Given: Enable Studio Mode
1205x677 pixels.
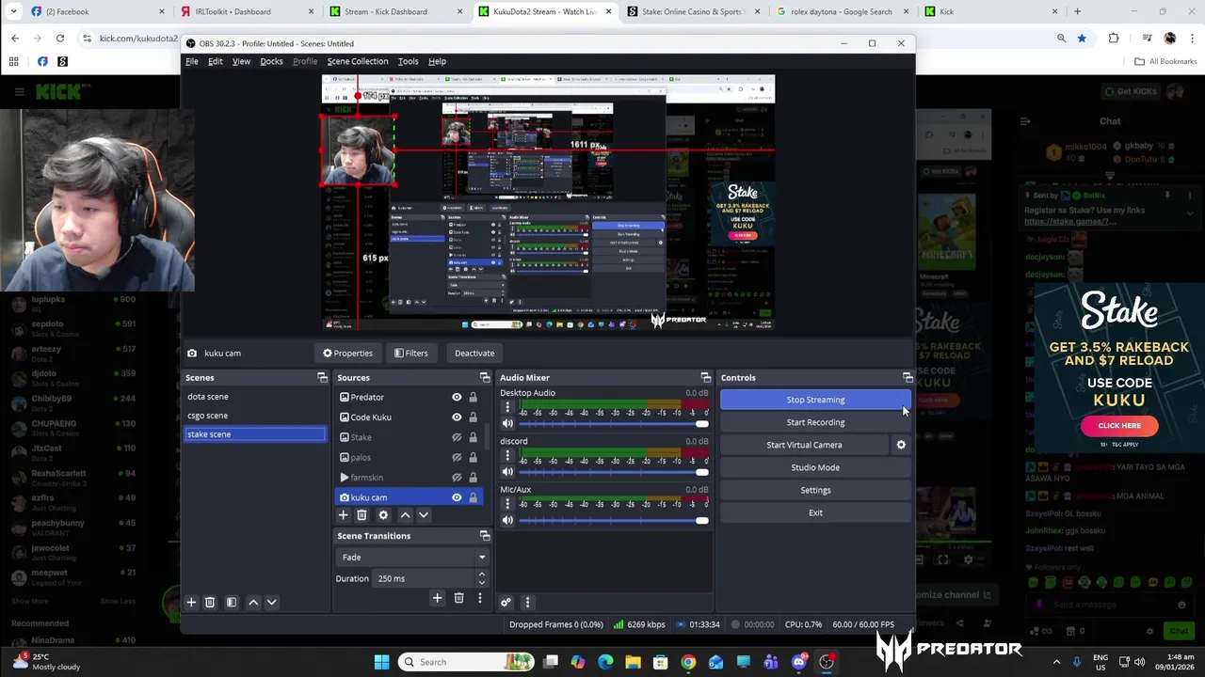Looking at the screenshot, I should point(815,467).
